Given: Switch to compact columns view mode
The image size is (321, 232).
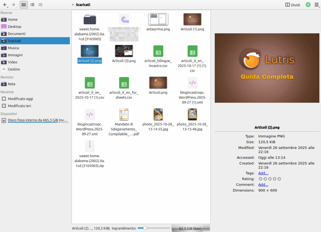Looking at the screenshot, I should [40, 4].
